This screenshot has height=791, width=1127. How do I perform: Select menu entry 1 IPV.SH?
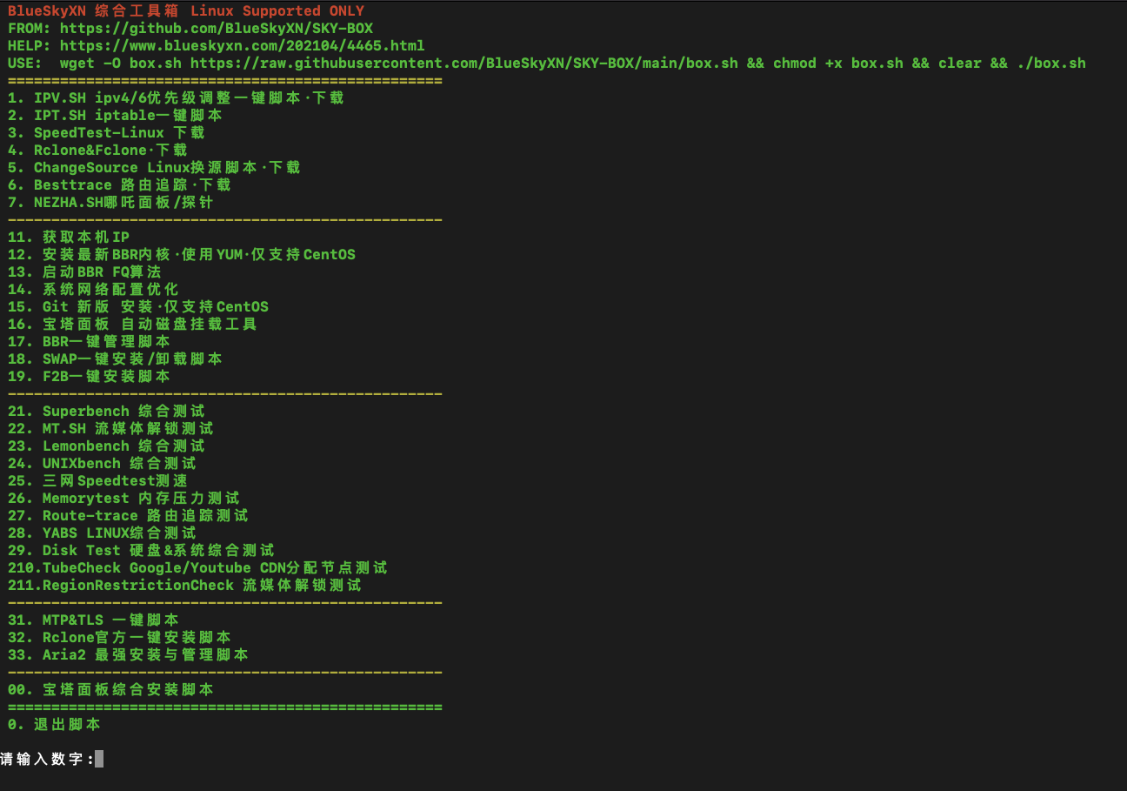(x=176, y=98)
